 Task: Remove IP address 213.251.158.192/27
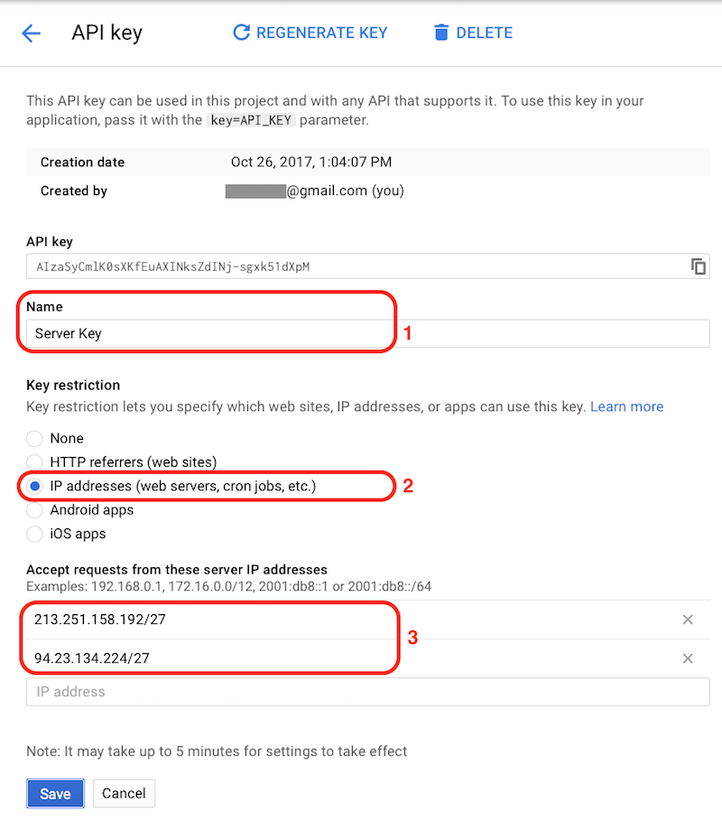688,620
